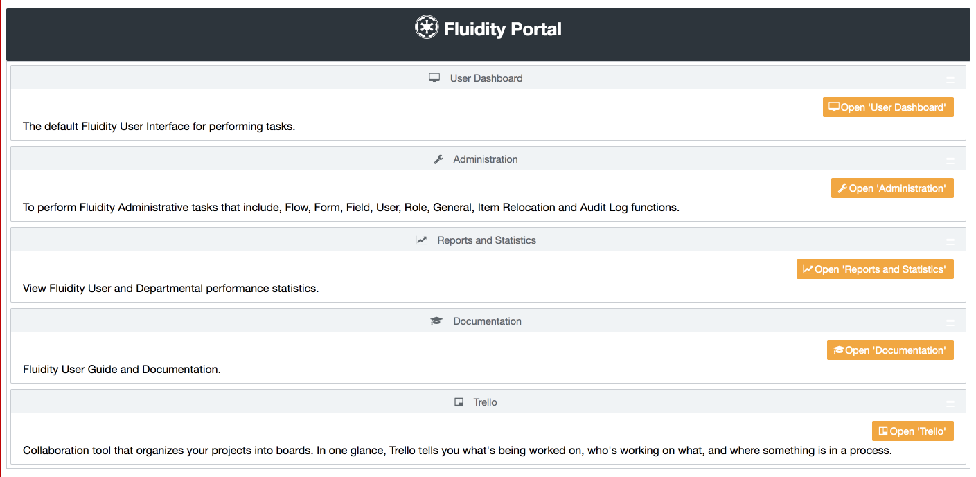Click the monitor icon beside 'User Dashboard' heading
Image resolution: width=976 pixels, height=477 pixels.
[x=434, y=78]
